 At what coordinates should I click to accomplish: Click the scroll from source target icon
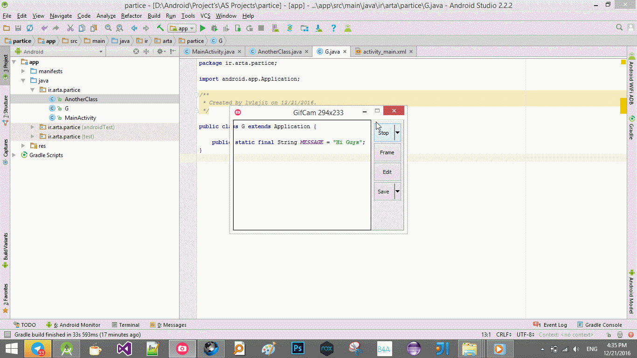click(136, 52)
